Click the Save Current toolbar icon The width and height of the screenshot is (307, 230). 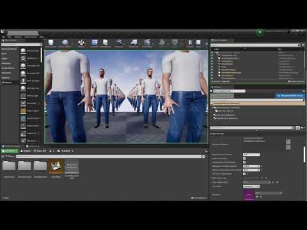tap(51, 43)
